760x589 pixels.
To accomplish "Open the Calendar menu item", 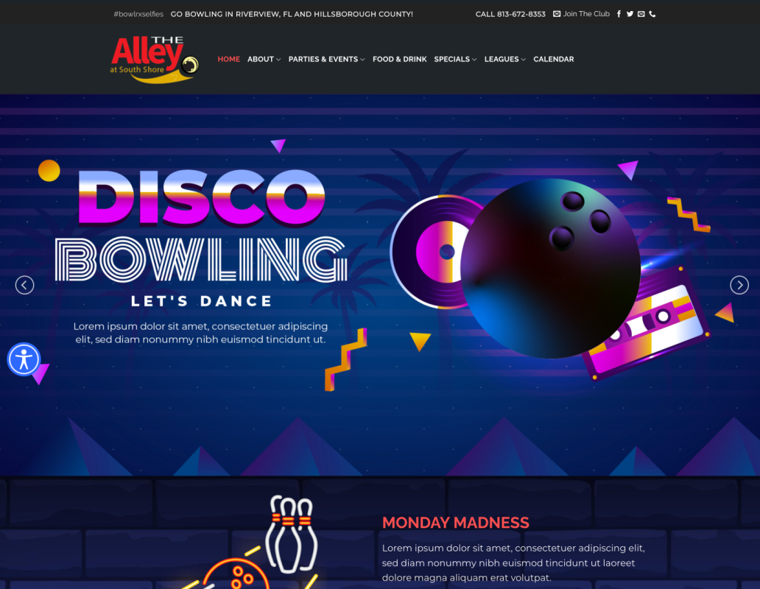I will [554, 59].
